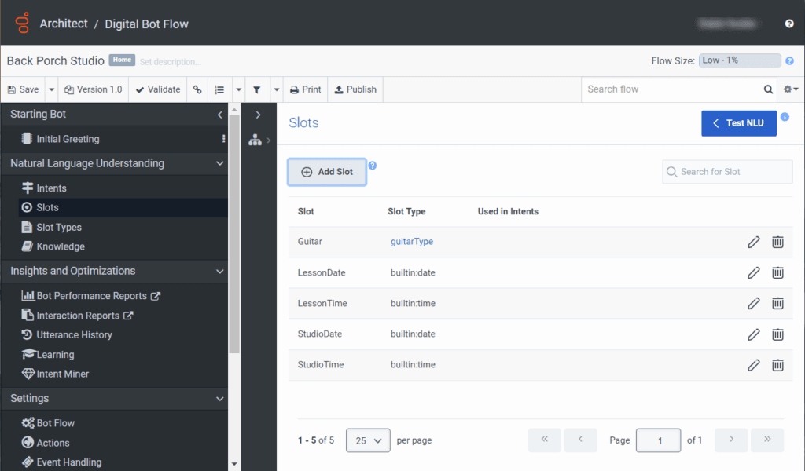The width and height of the screenshot is (805, 471).
Task: Select Intents in the sidebar
Action: [x=51, y=188]
